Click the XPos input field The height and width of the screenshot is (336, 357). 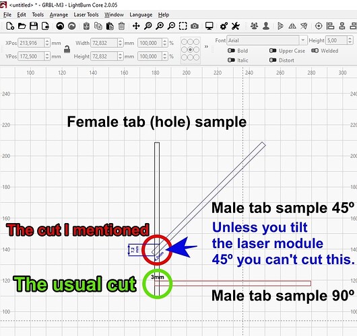(x=31, y=43)
